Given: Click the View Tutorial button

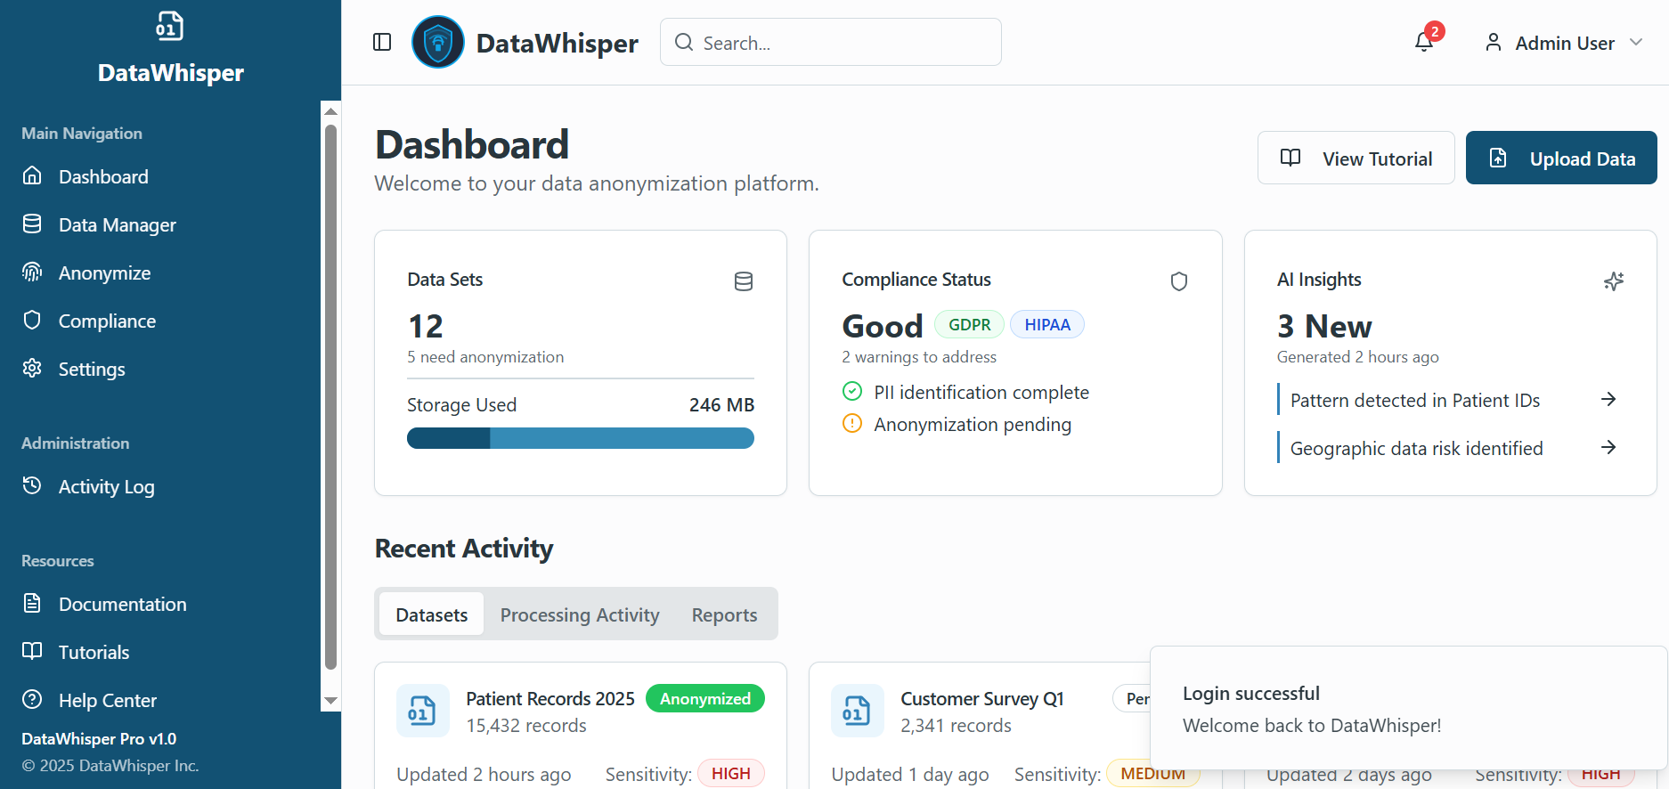Looking at the screenshot, I should point(1356,159).
